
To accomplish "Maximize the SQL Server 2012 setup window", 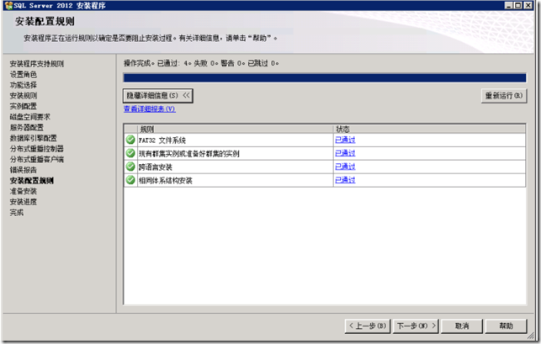I will (x=518, y=5).
